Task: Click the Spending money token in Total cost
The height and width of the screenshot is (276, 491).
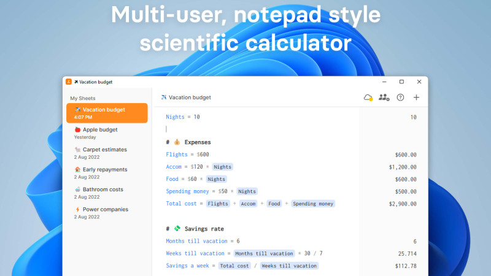Action: click(313, 204)
